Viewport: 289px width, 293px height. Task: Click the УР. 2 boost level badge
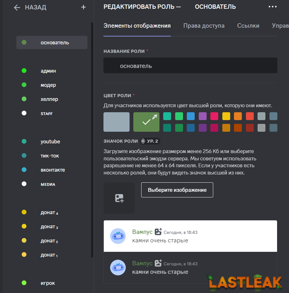tap(150, 141)
